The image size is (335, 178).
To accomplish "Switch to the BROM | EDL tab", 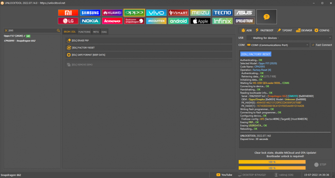I will tap(70, 32).
